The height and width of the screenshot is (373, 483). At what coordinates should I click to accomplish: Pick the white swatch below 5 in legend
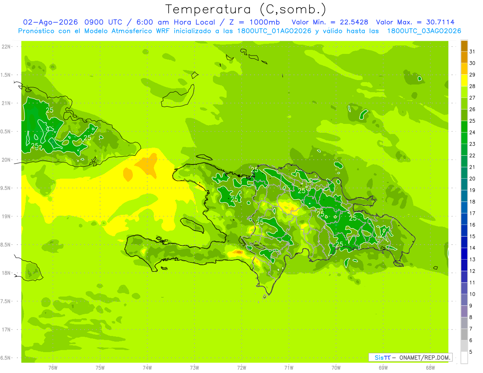tap(464, 358)
